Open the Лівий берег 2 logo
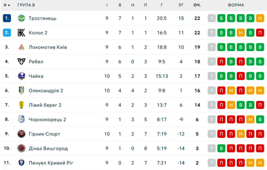Screen dimensions: 267x170 21,105
